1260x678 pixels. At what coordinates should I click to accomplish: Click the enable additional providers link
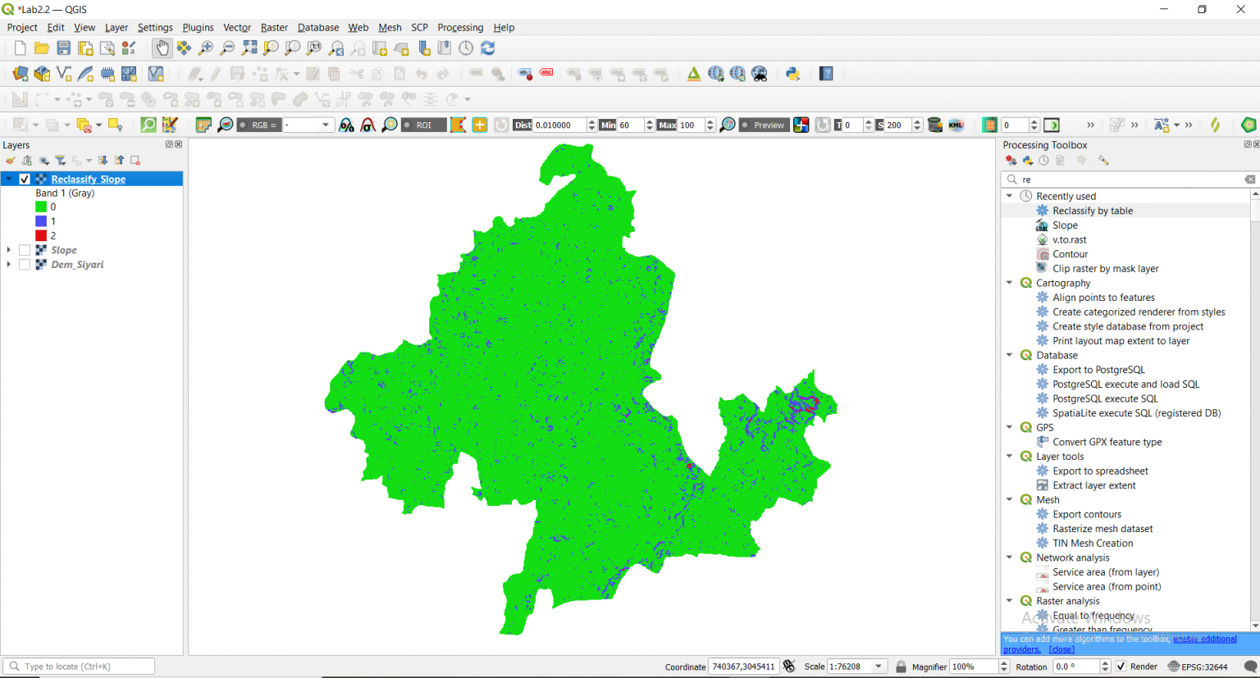[1205, 639]
